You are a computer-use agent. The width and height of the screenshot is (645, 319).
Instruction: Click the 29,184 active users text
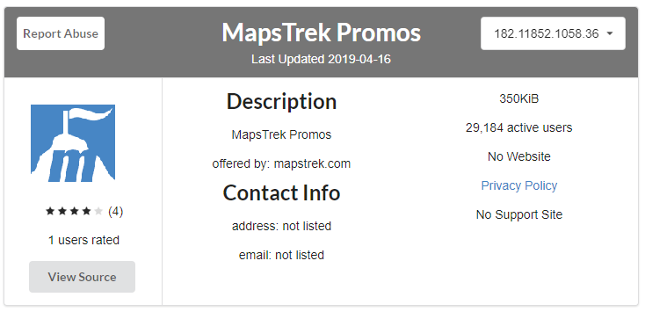click(x=519, y=127)
